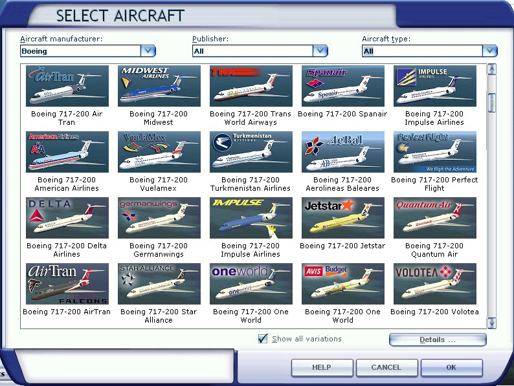Click the scrollbar up arrow
This screenshot has width=514, height=386.
pyautogui.click(x=492, y=69)
